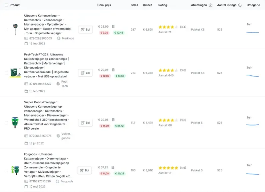The height and width of the screenshot is (192, 265).
Task: Click trend sparkline in Merkloos row
Action: click(253, 32)
